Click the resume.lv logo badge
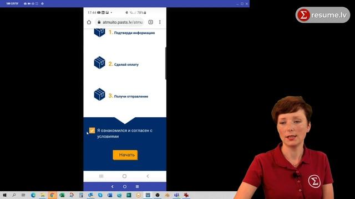The height and width of the screenshot is (199, 355). [323, 15]
